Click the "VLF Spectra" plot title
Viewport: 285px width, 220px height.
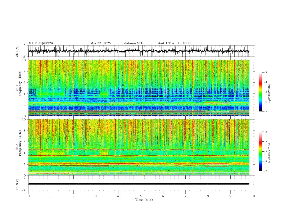click(x=41, y=43)
